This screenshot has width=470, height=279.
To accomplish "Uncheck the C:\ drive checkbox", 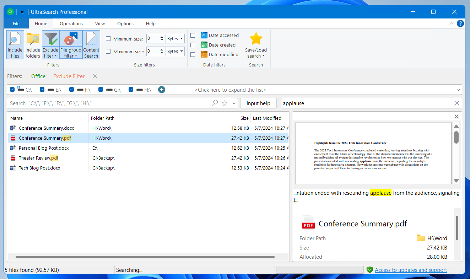I will pyautogui.click(x=12, y=90).
